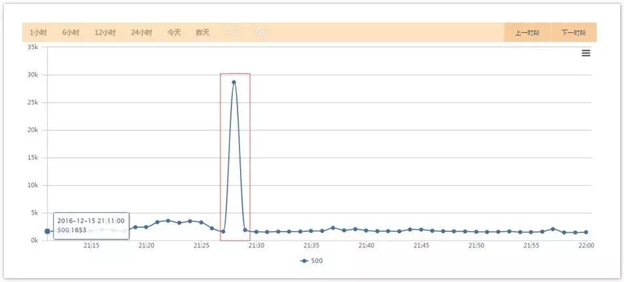Click the 21:45 x-axis label
Screen dimensions: 624x282
[x=421, y=246]
